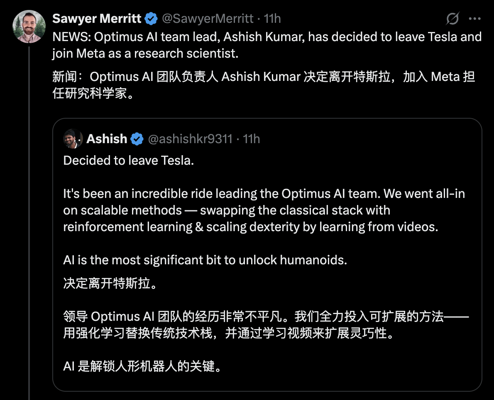Image resolution: width=494 pixels, height=400 pixels.
Task: Open the @ashishkr9311 handle
Action: [x=190, y=139]
